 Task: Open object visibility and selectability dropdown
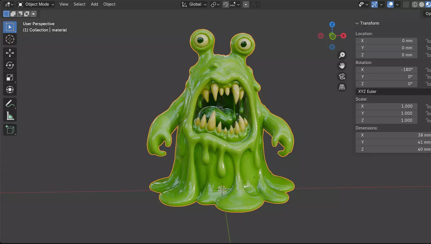[363, 5]
